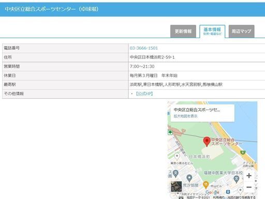Viewport: 265px width, 199px height.
Task: Click the address 中央区日本橋浜町2-59-1
Action: [152, 57]
